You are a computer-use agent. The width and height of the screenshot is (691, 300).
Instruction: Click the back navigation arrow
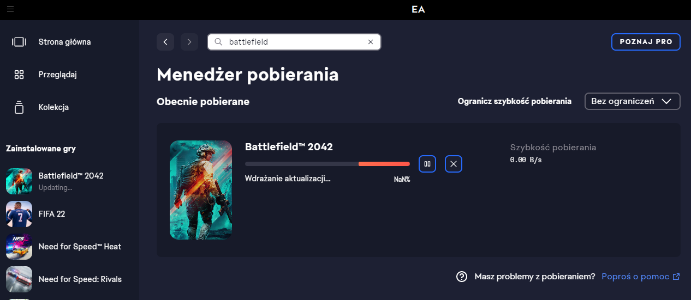point(165,42)
